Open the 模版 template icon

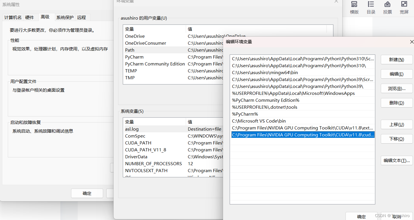coord(354,8)
